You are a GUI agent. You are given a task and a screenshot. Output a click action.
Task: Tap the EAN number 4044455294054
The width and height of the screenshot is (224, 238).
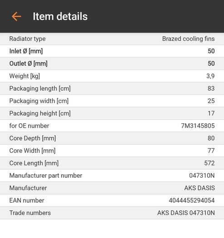192,200
